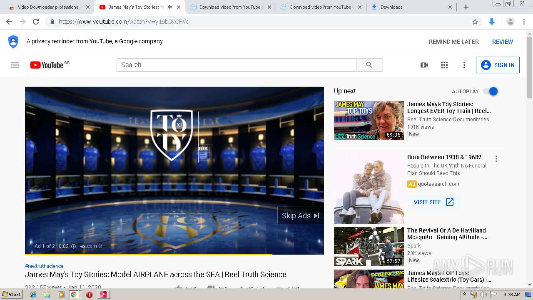This screenshot has width=533, height=300.
Task: Open Lifesize Scalextric video title
Action: 449,276
